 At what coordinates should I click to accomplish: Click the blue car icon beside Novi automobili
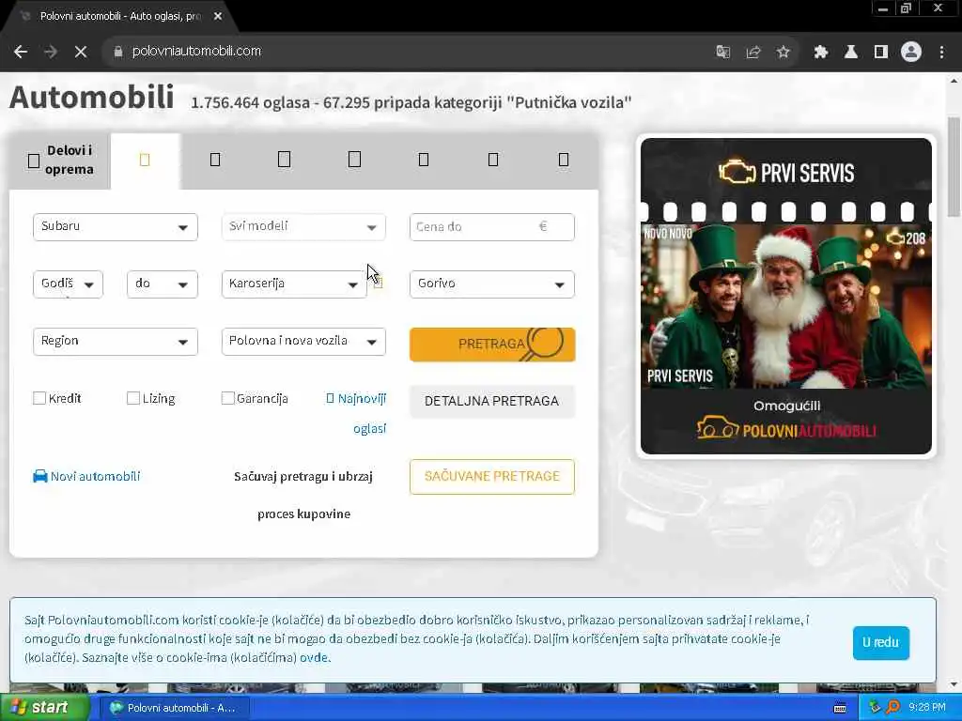pyautogui.click(x=39, y=476)
